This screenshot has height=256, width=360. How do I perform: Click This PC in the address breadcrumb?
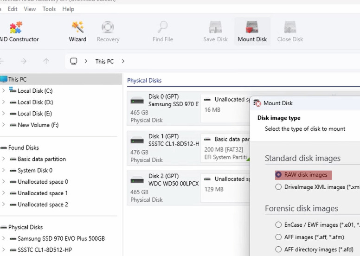pyautogui.click(x=104, y=61)
